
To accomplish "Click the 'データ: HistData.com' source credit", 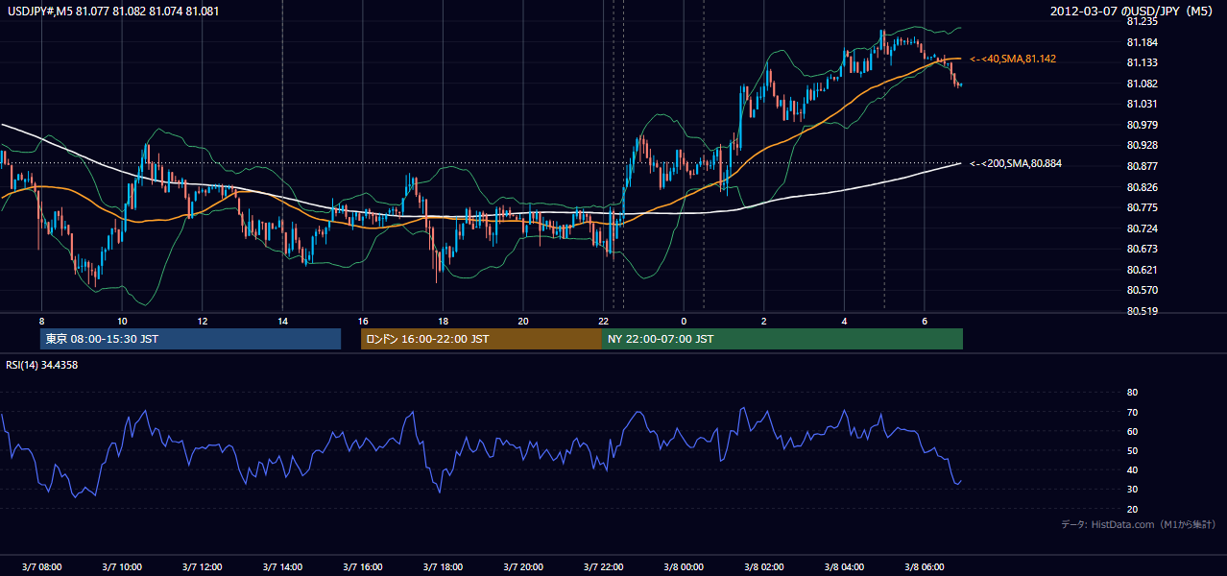I will (1139, 524).
